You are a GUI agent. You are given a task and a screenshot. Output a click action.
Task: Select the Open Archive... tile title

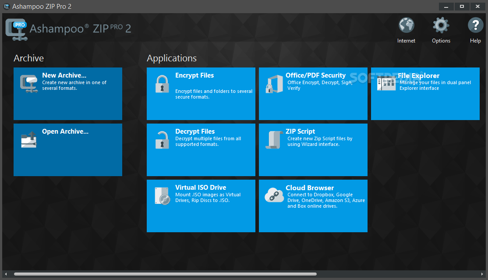[65, 131]
